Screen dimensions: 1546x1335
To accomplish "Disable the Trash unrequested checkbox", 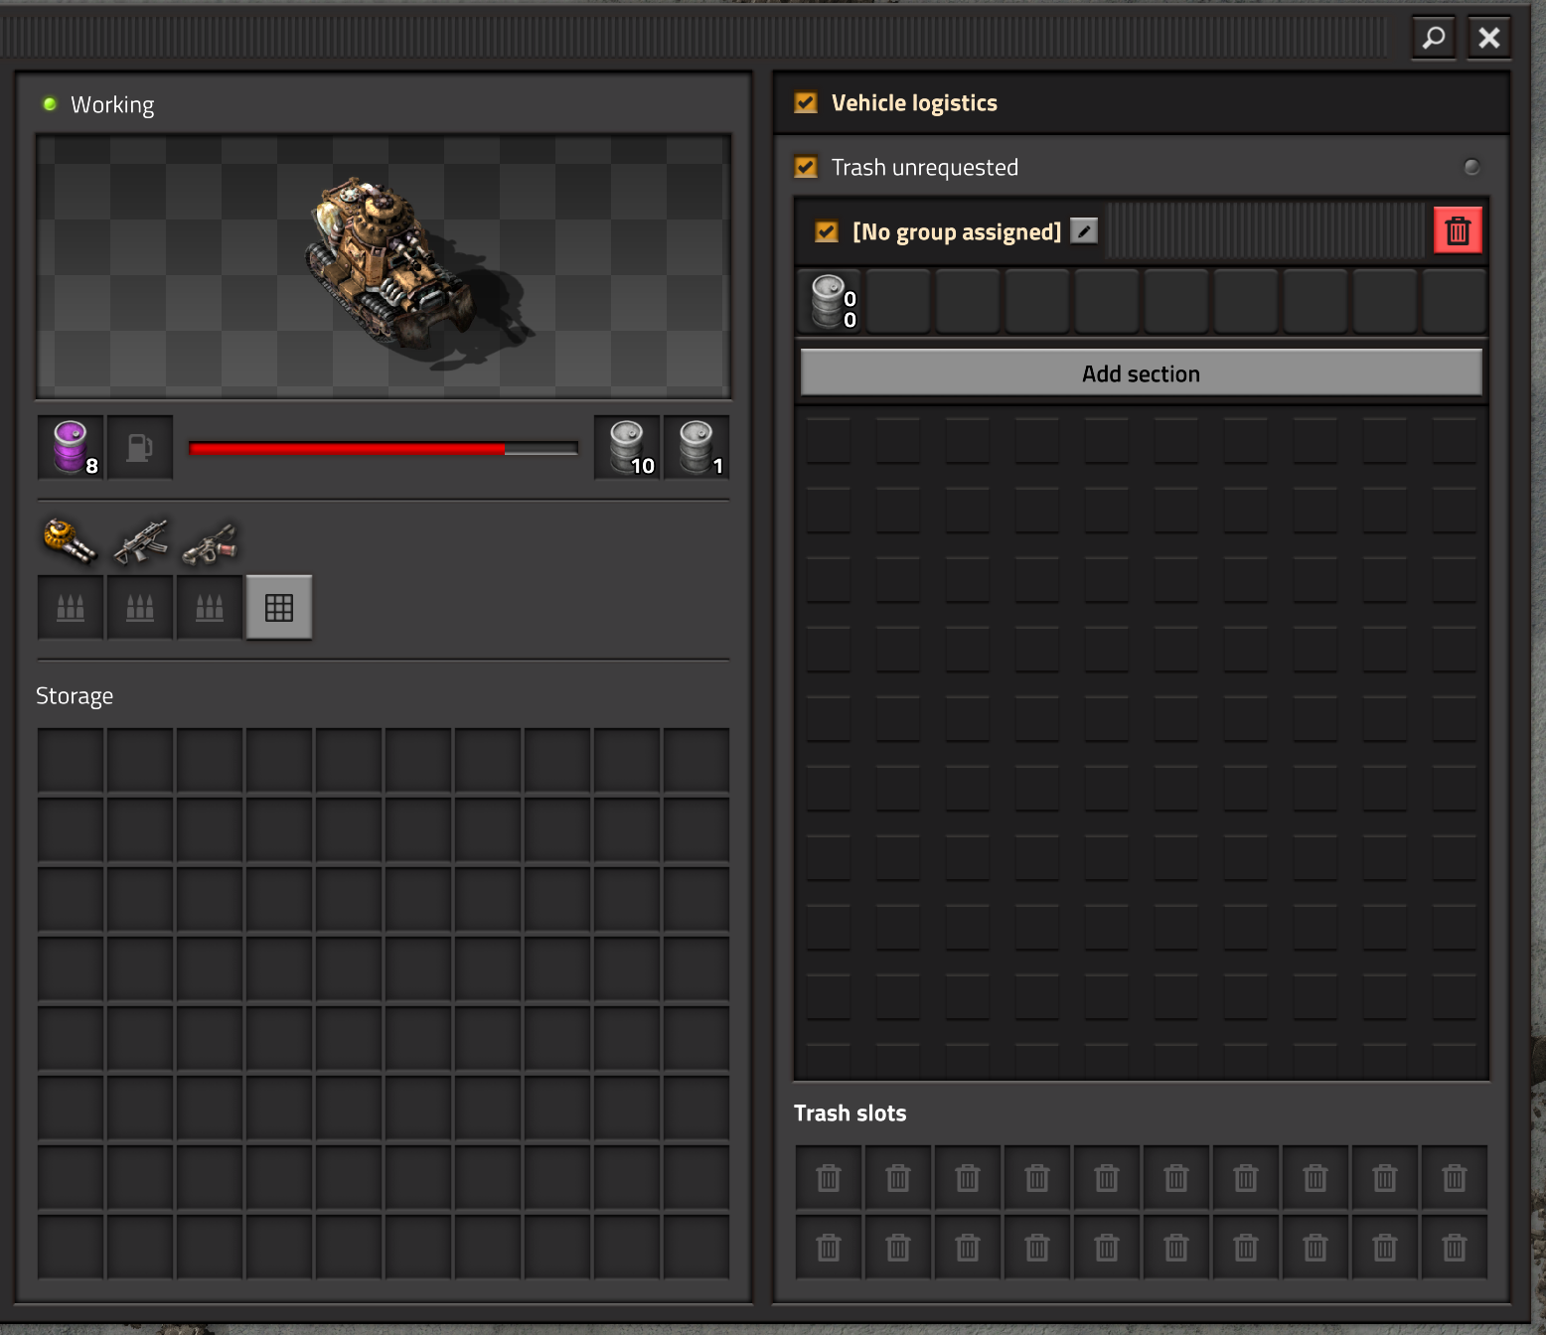I will [806, 167].
